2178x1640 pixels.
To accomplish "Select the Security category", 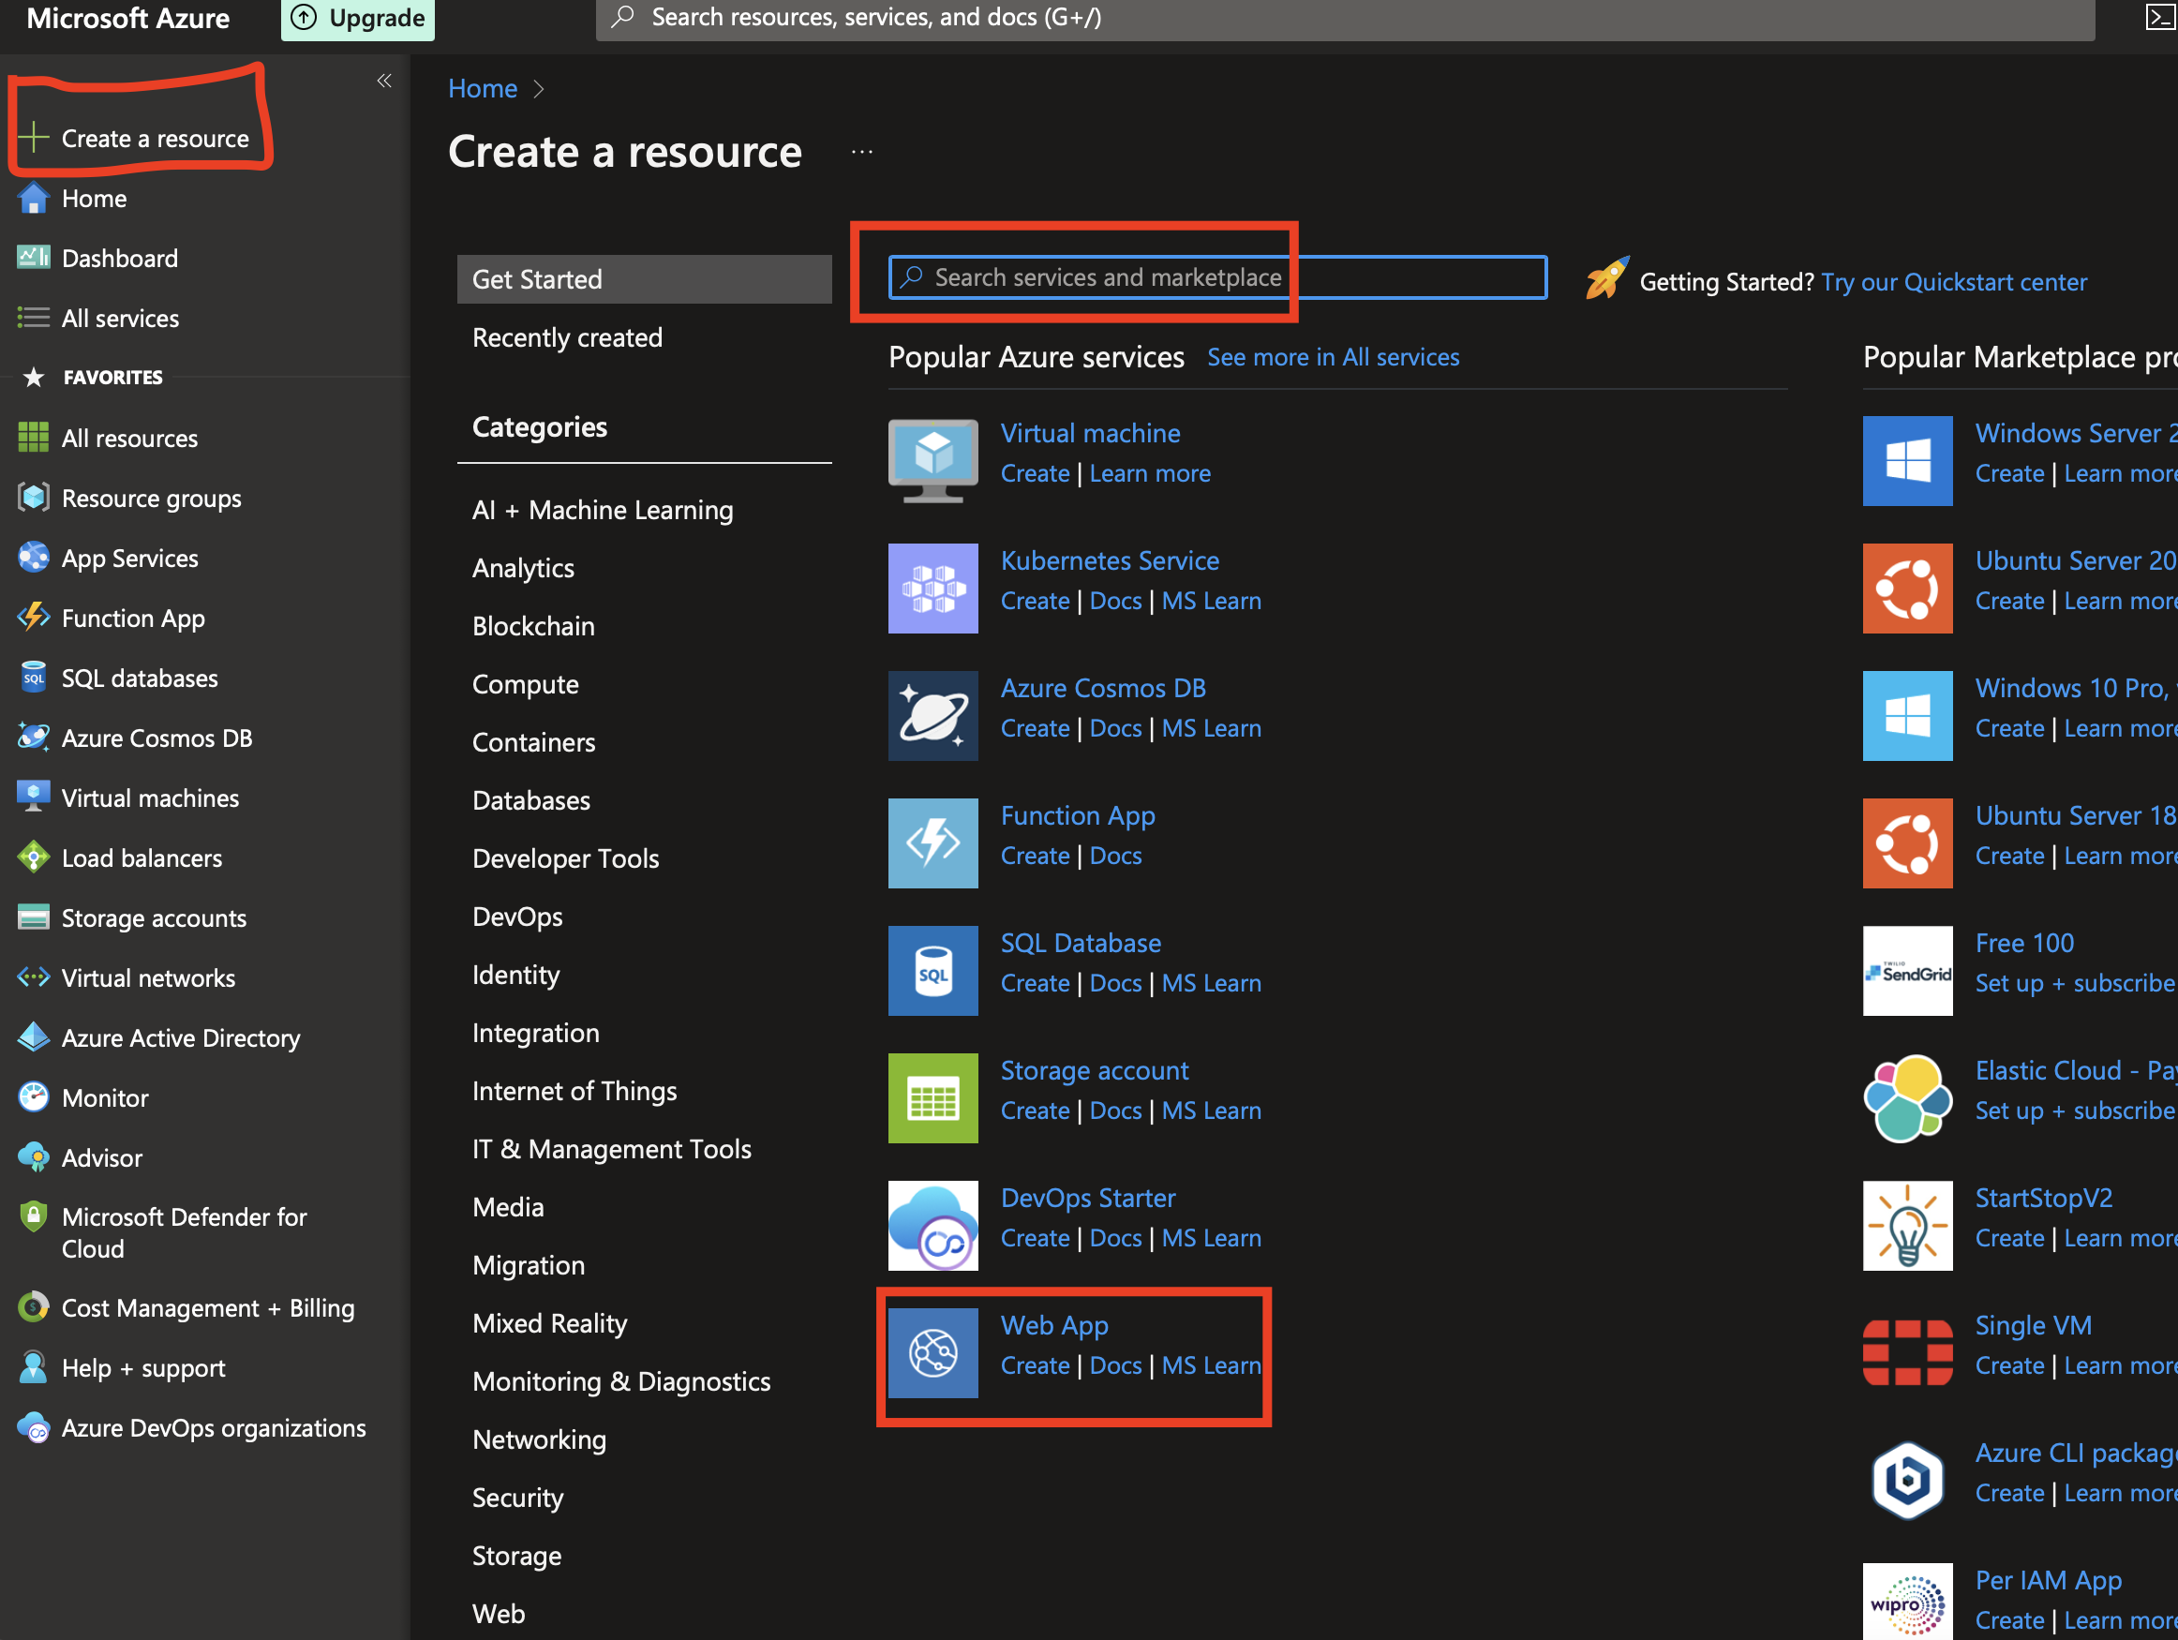I will [x=518, y=1498].
